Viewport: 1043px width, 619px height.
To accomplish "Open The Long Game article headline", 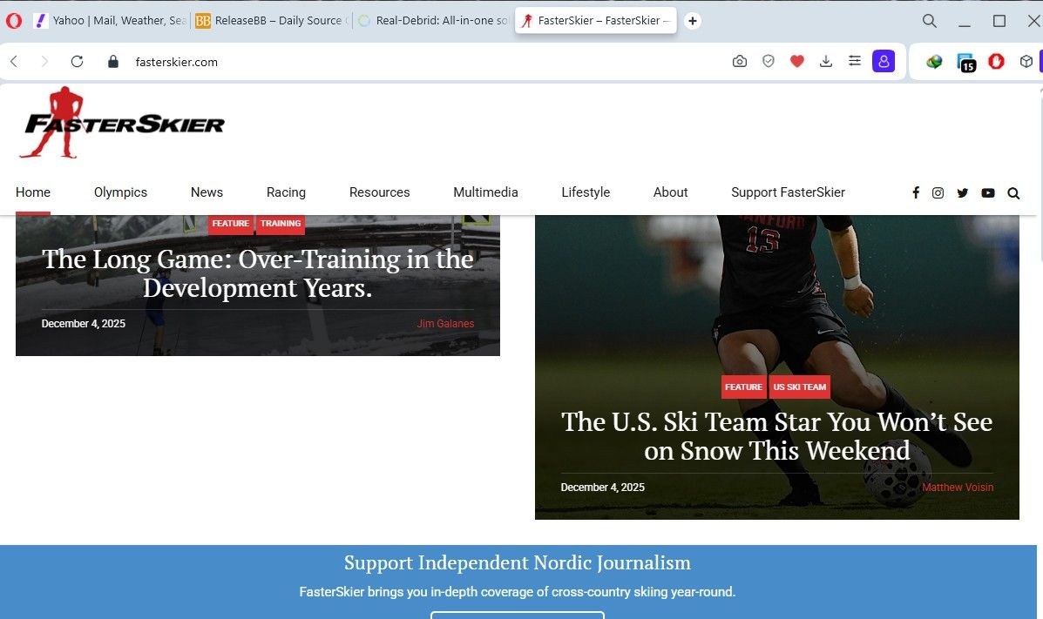I will 258,273.
